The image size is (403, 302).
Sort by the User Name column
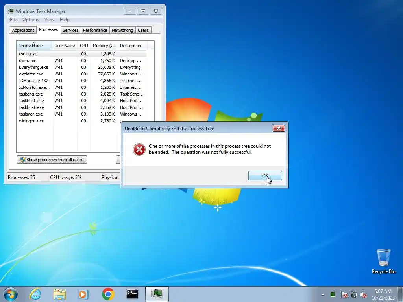click(x=65, y=46)
